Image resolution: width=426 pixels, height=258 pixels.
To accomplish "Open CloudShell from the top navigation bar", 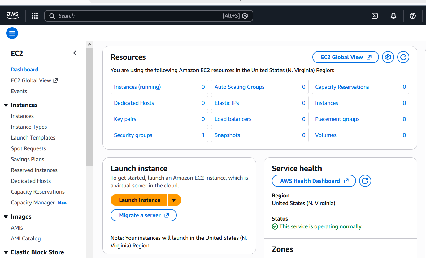I will tap(374, 15).
